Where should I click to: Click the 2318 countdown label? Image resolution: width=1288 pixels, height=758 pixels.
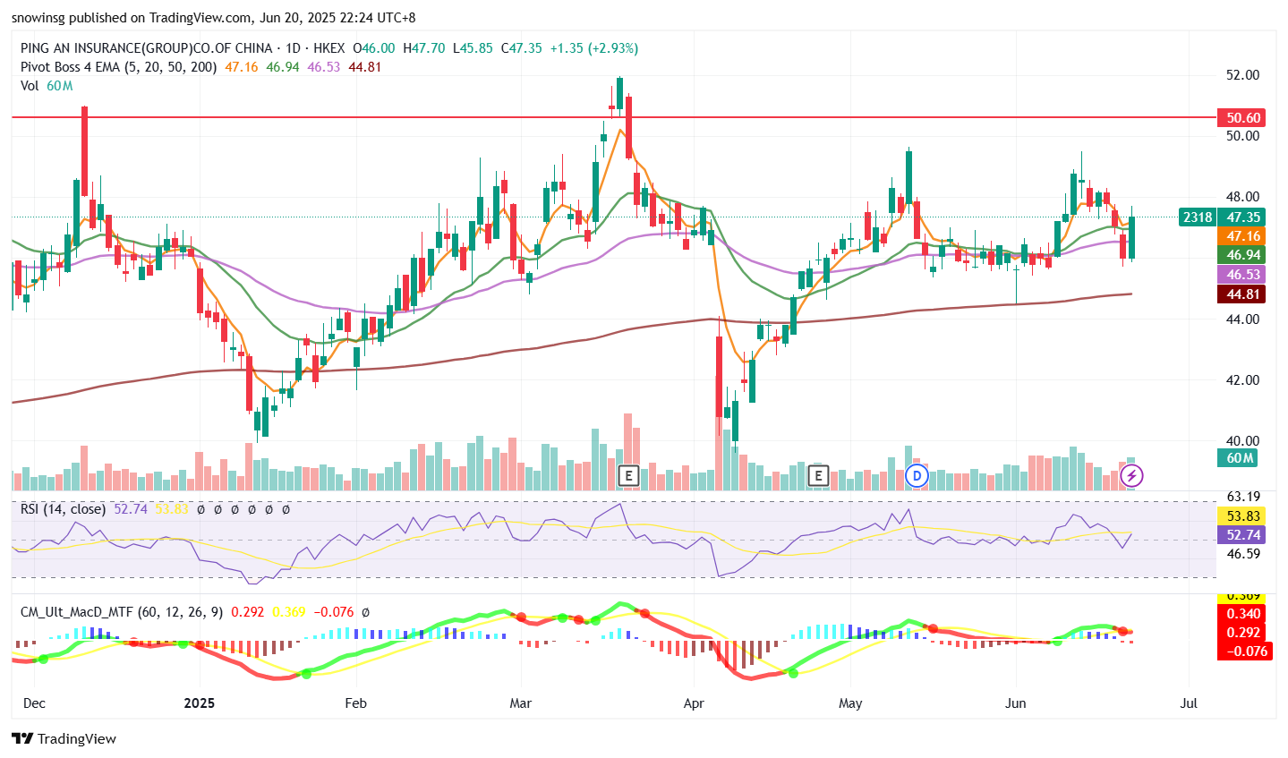(1197, 217)
